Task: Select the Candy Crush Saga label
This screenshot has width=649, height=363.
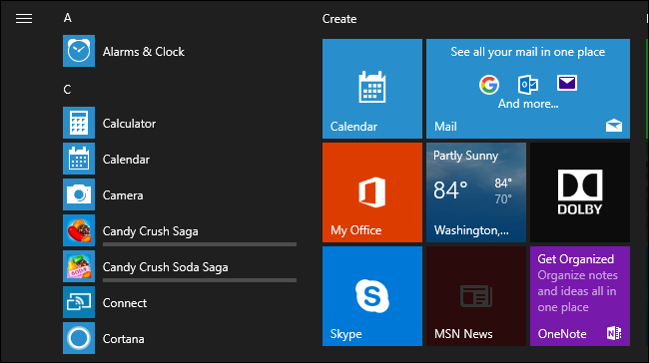Action: pyautogui.click(x=150, y=231)
